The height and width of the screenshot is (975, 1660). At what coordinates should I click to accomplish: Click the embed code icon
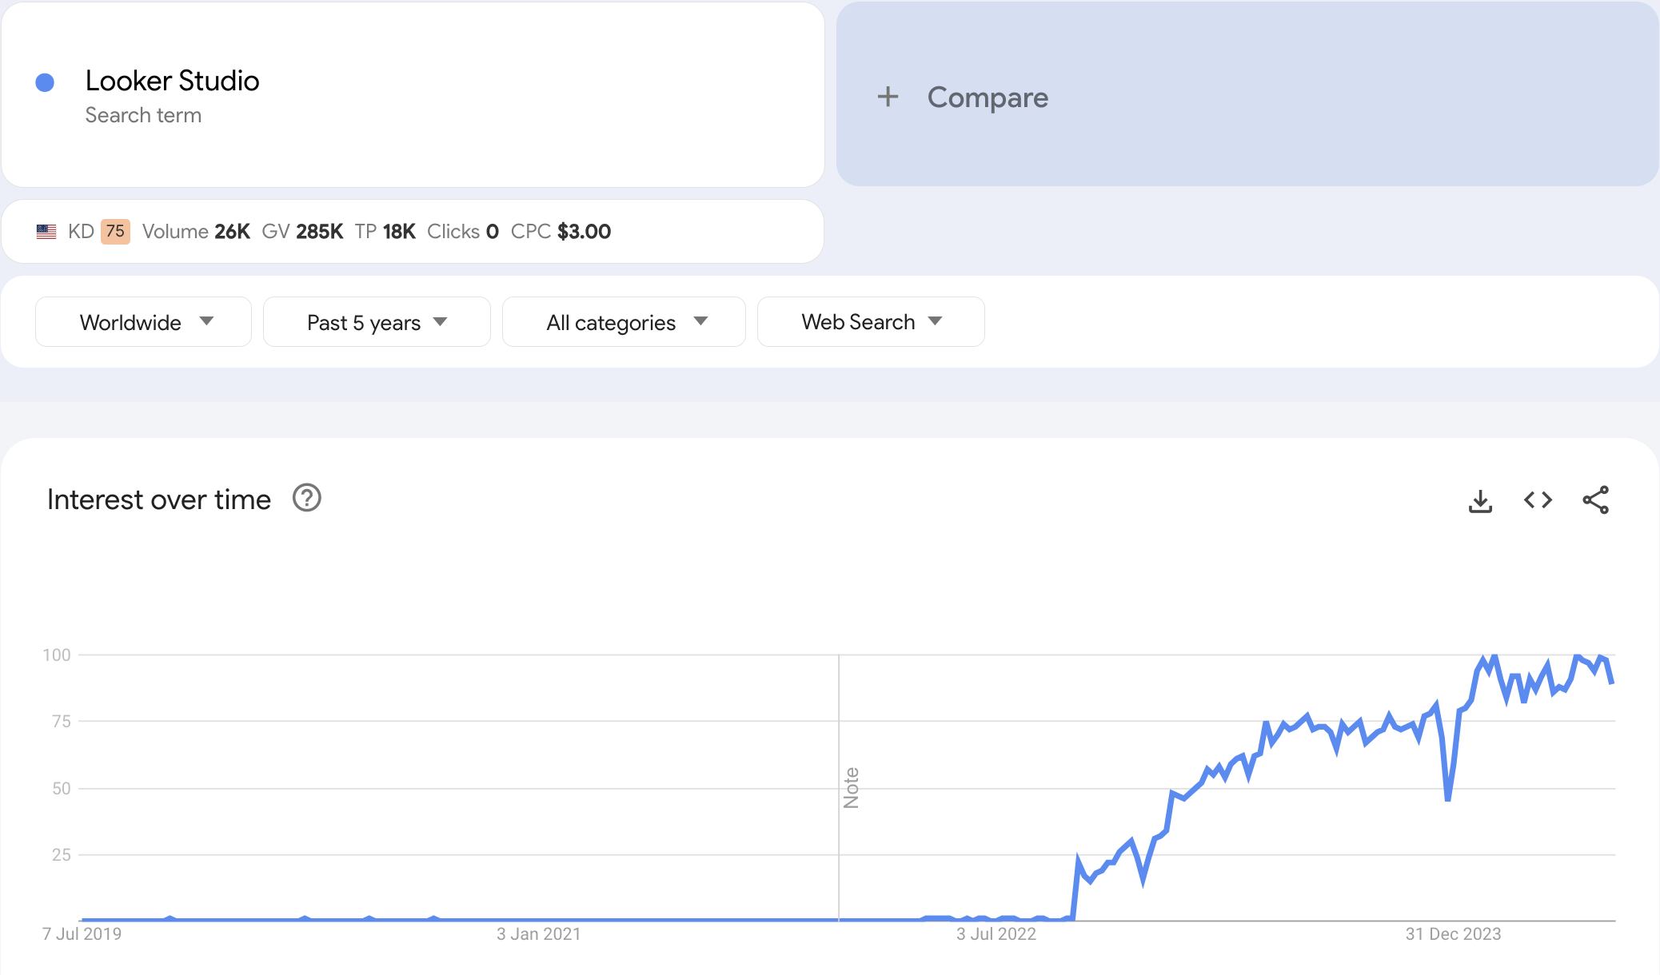click(x=1538, y=500)
